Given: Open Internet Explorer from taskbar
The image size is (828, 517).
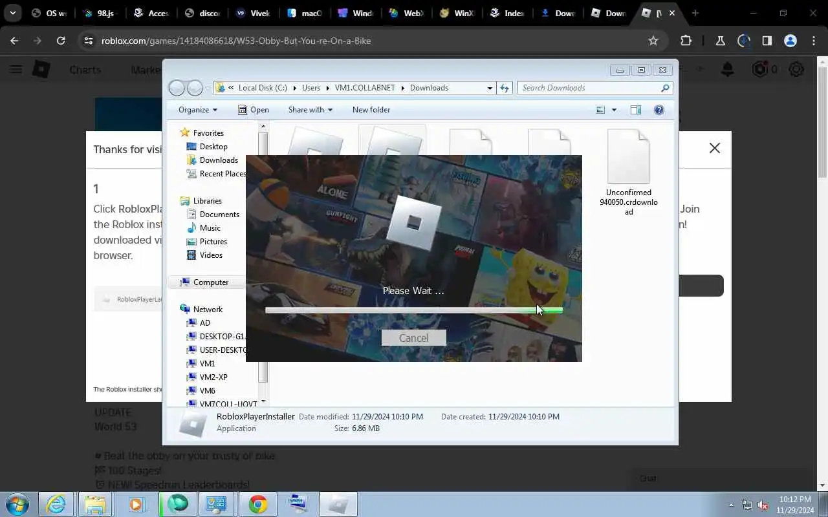Looking at the screenshot, I should [57, 504].
